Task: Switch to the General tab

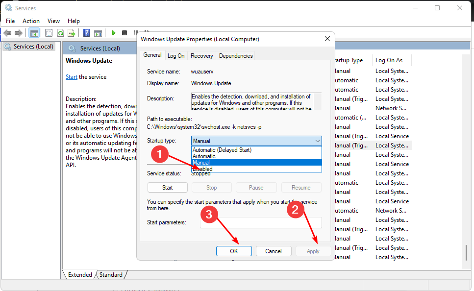Action: tap(152, 55)
